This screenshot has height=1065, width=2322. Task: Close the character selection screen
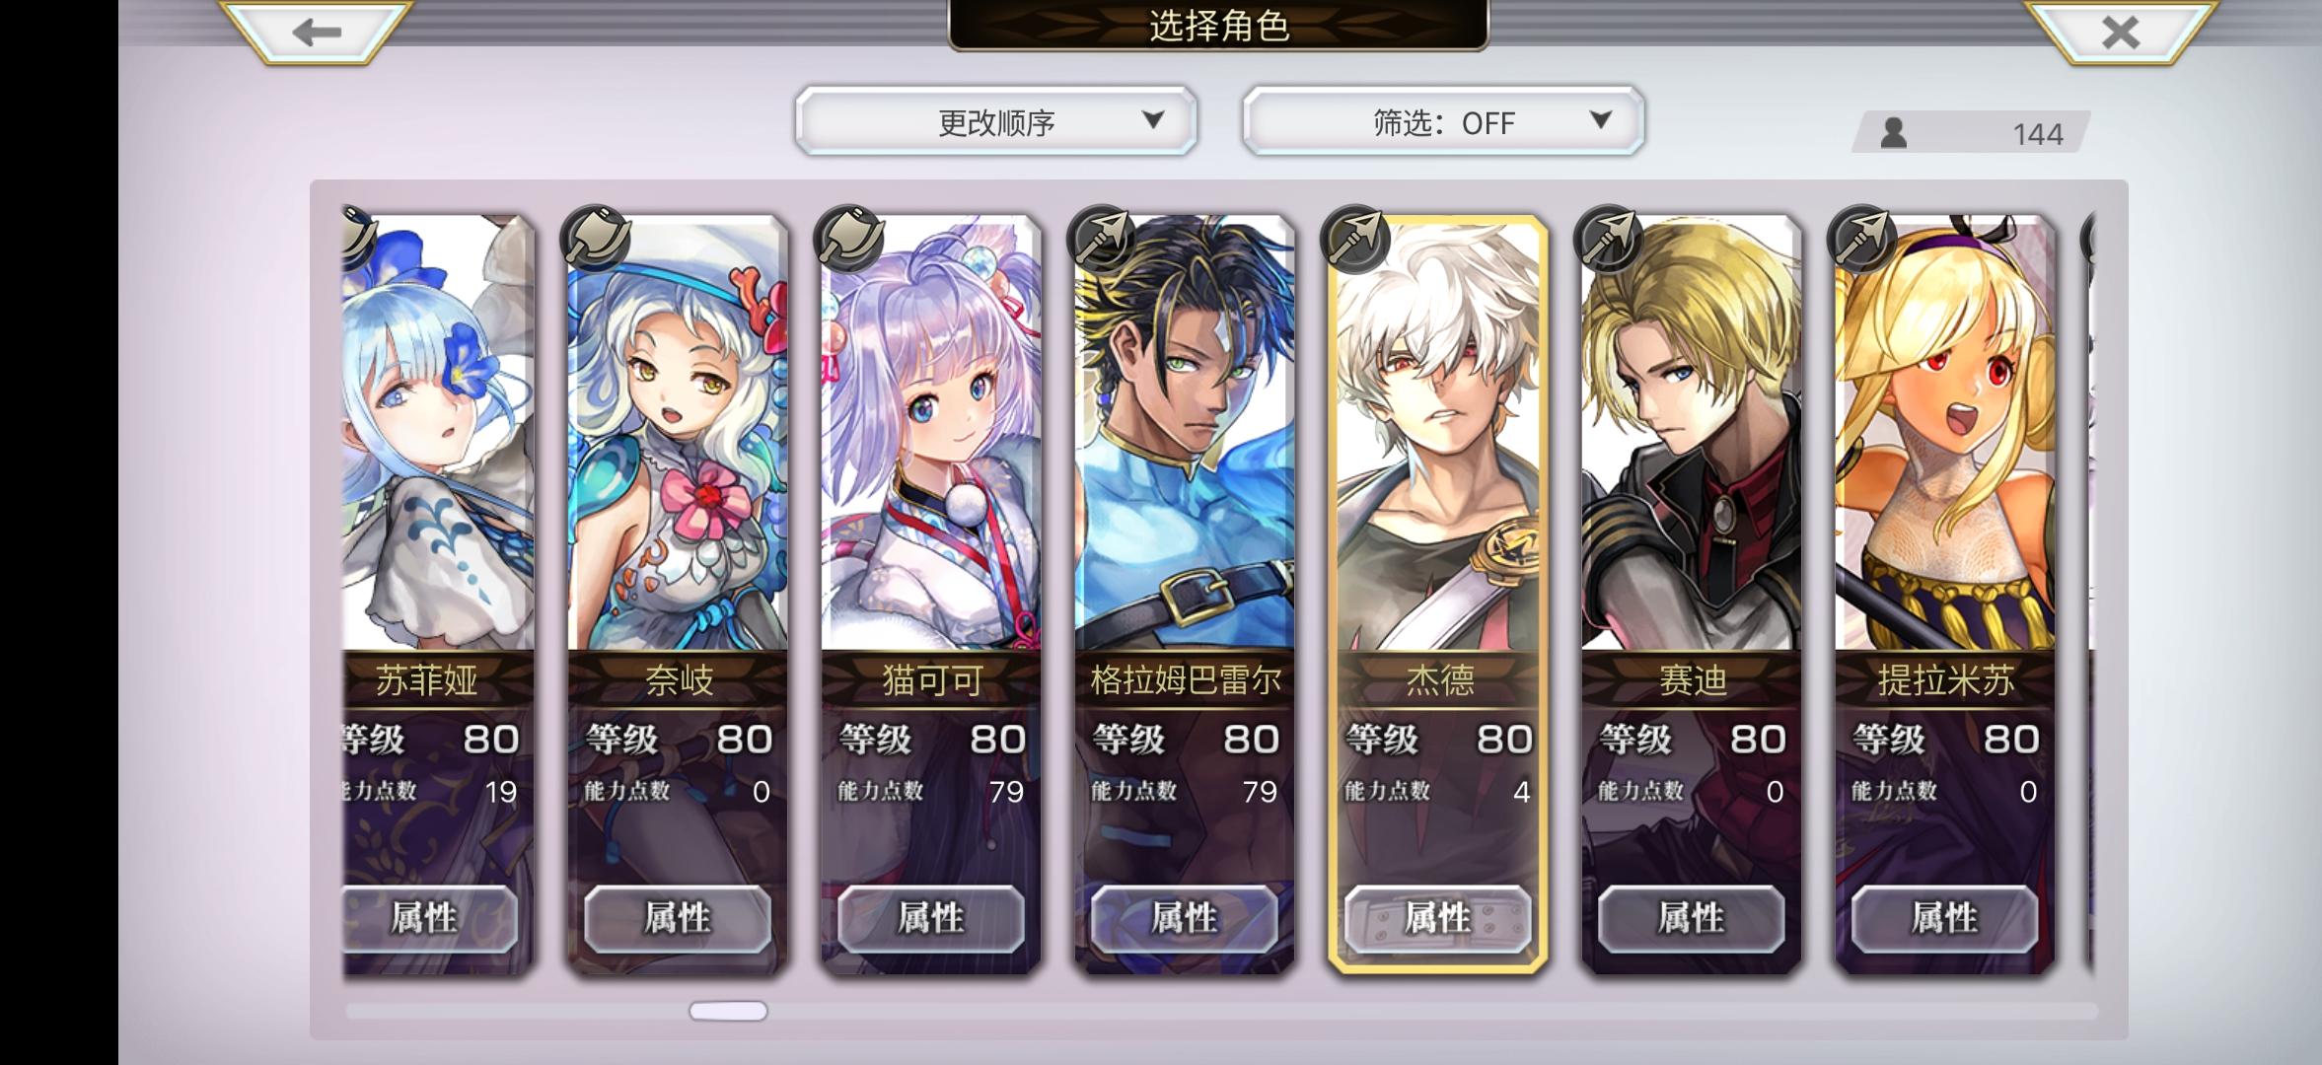2120,32
